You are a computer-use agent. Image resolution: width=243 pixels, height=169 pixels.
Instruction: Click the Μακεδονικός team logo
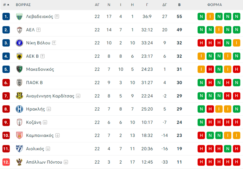20,69
